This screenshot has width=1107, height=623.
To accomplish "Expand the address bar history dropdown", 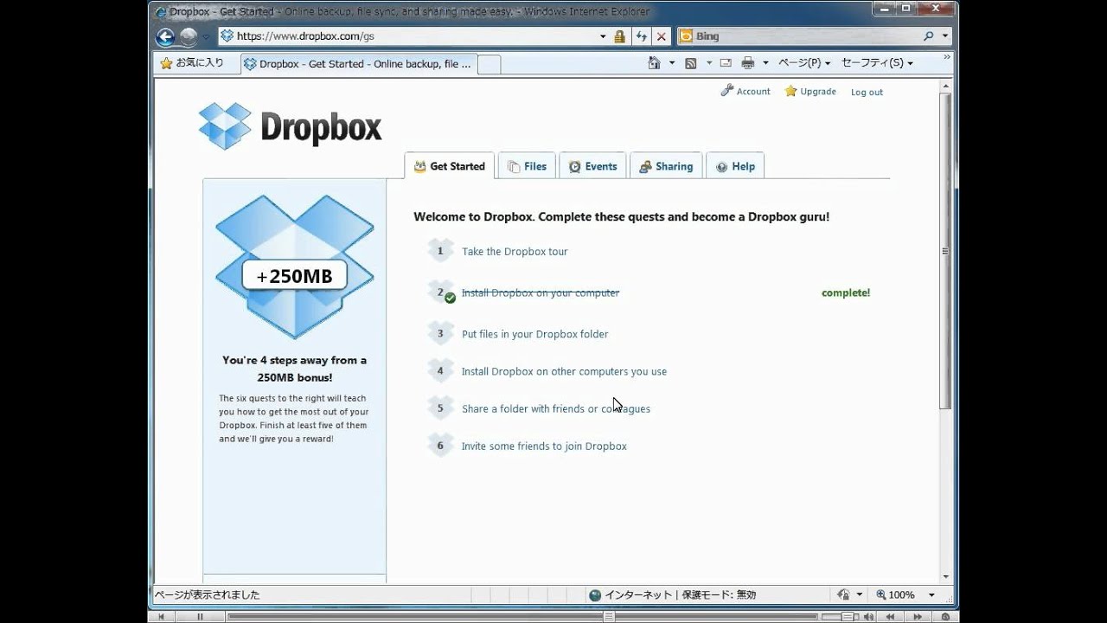I will coord(603,36).
